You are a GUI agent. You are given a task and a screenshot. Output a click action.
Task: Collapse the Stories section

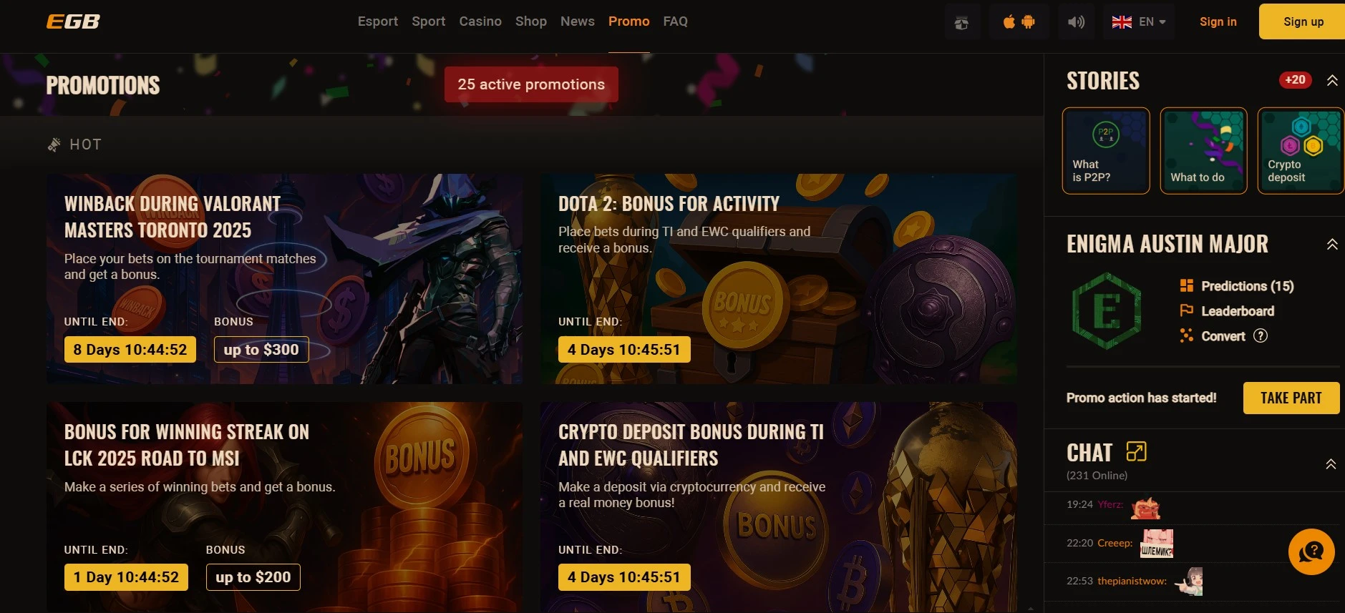1332,81
